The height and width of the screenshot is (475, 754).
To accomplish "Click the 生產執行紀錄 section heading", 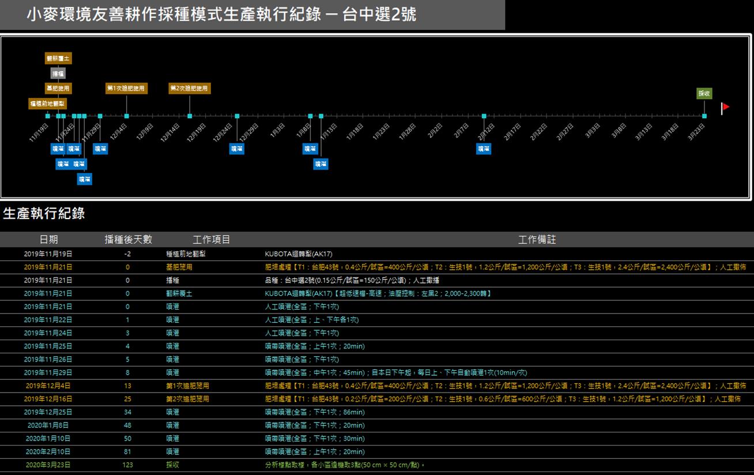I will [44, 214].
